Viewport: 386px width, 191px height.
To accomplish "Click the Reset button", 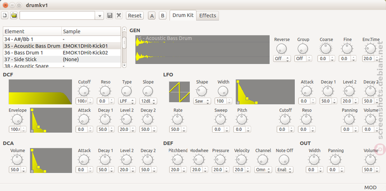I will [135, 15].
